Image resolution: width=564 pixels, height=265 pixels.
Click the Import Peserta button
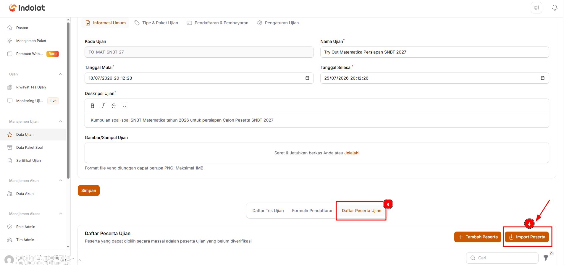pyautogui.click(x=527, y=237)
